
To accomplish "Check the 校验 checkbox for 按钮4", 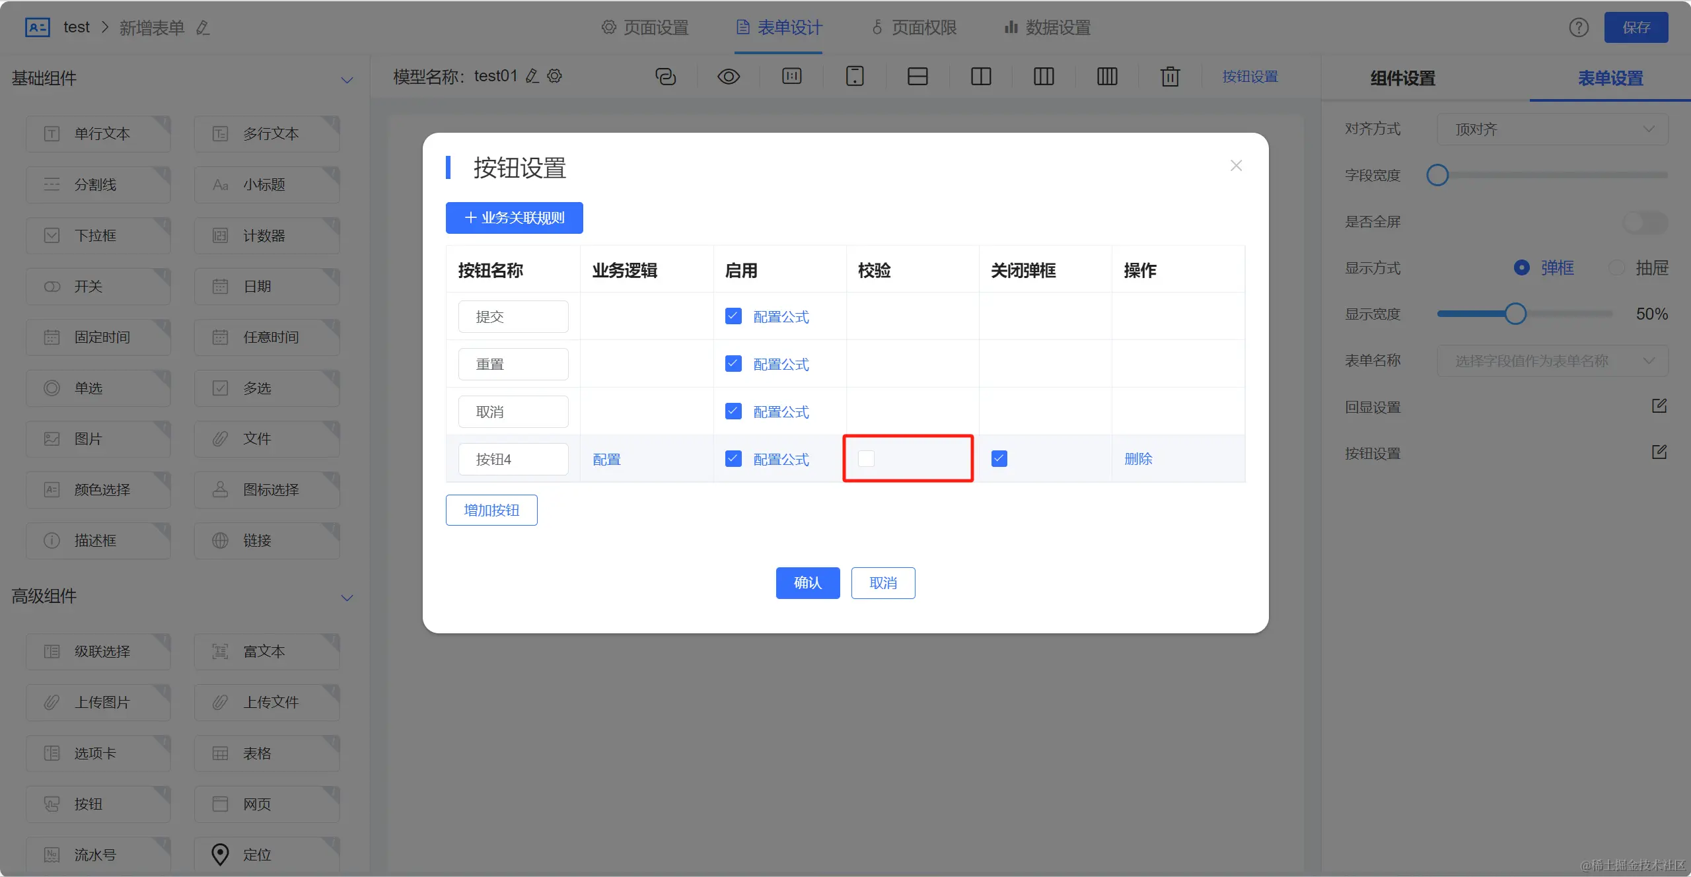I will [x=866, y=458].
